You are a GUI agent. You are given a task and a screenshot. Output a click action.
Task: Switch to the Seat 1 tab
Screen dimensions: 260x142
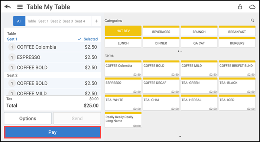coord(43,21)
